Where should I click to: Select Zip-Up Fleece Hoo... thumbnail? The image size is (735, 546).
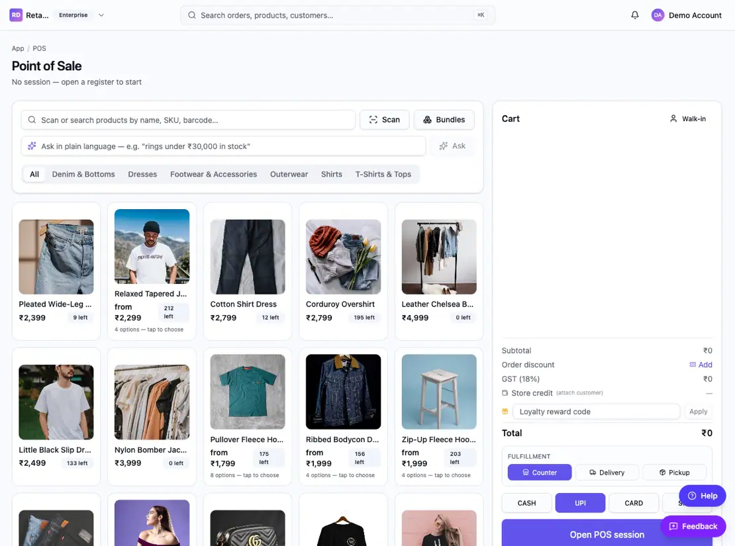(439, 392)
